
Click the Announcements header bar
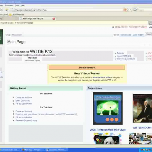tap(87, 68)
